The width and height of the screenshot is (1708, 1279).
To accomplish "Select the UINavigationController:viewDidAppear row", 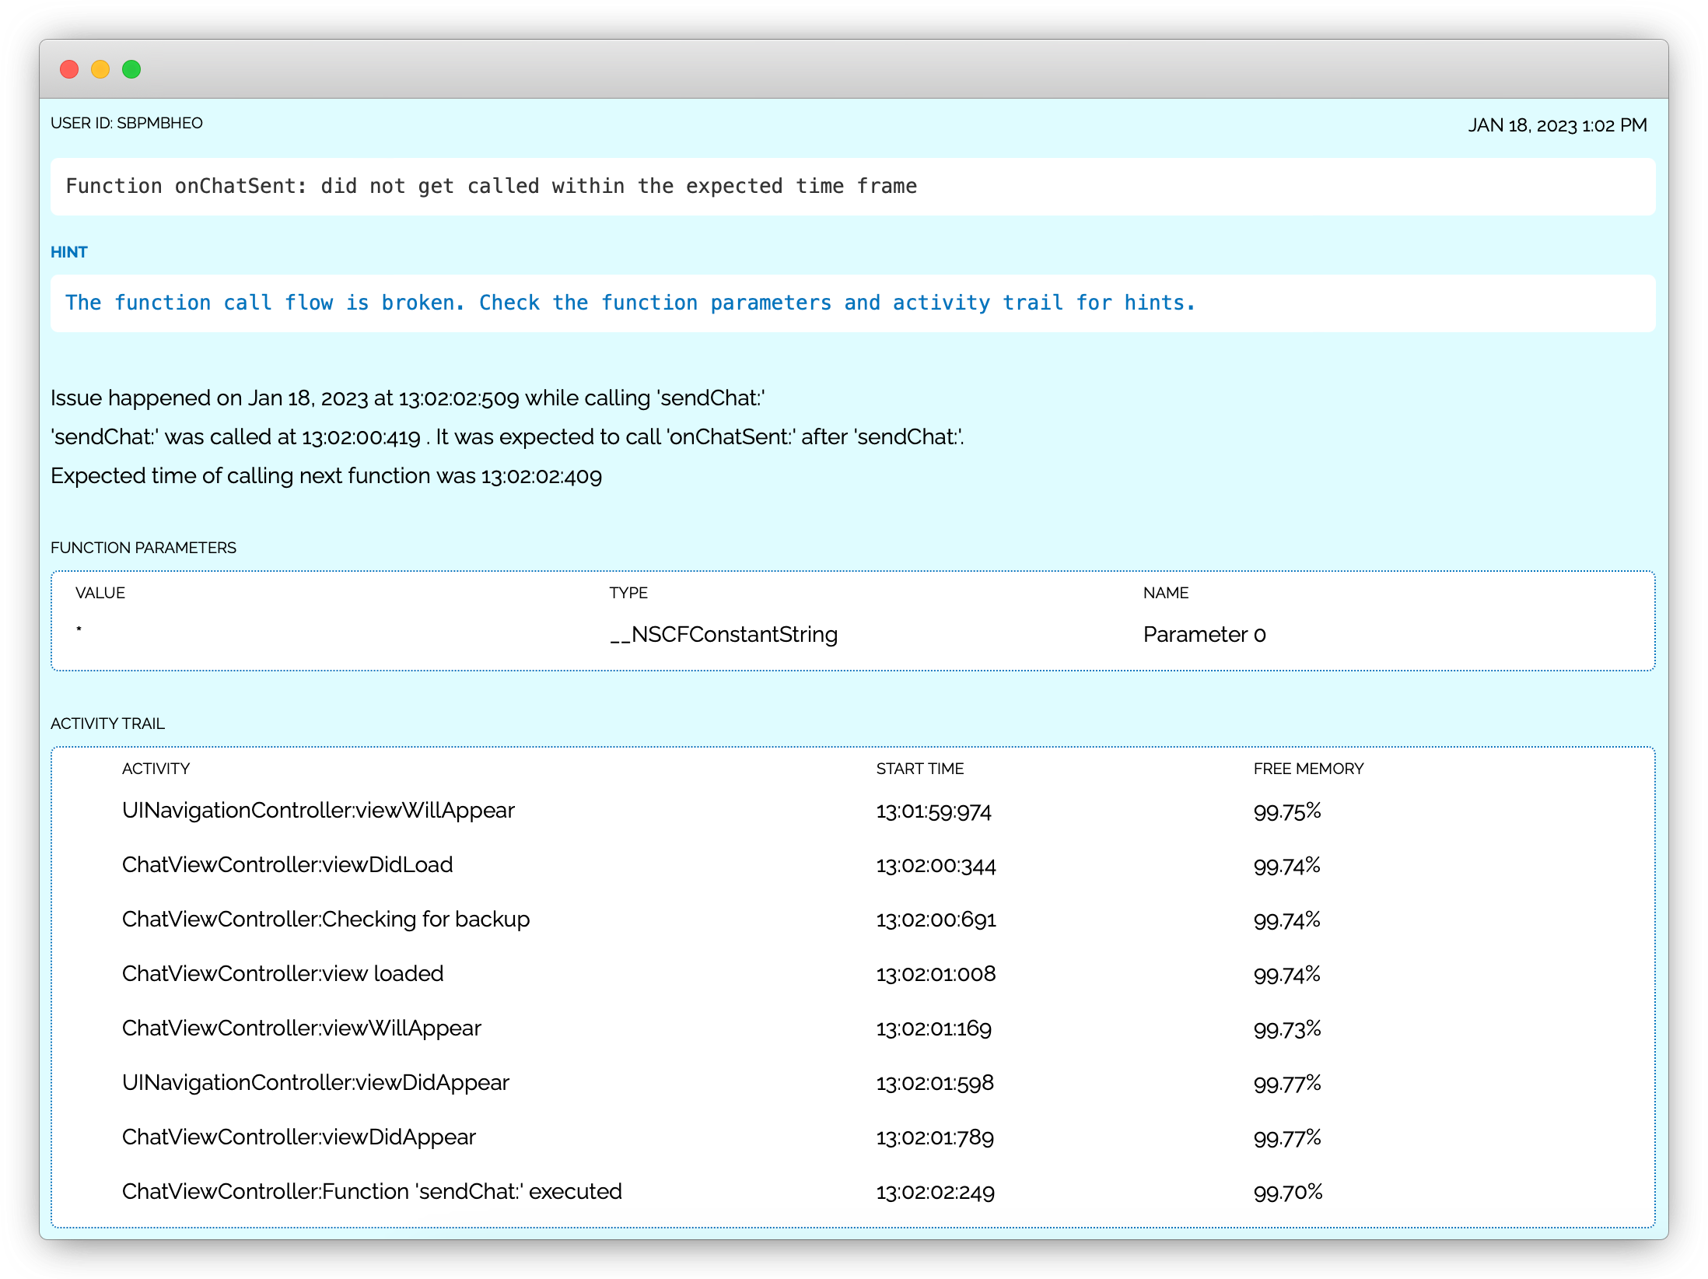I will [x=315, y=1083].
